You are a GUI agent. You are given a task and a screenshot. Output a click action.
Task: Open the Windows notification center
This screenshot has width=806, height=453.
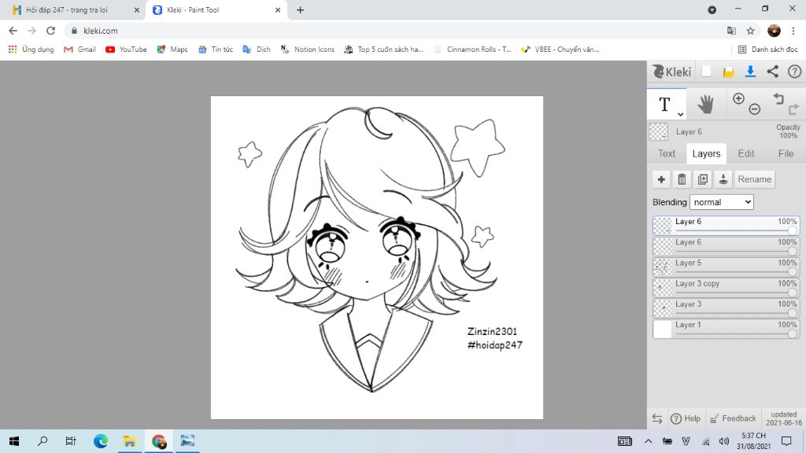pos(786,441)
